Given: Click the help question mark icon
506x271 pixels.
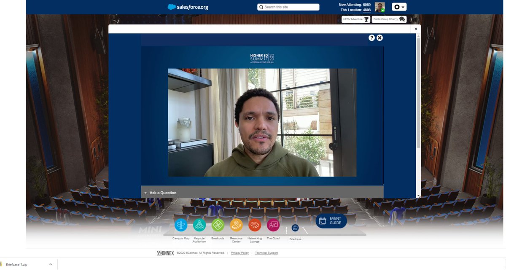Looking at the screenshot, I should coord(371,38).
